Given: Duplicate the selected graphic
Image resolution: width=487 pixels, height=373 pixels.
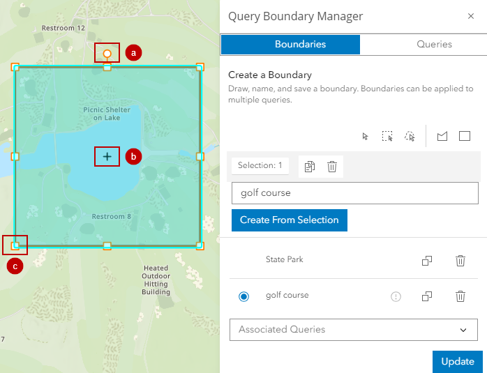Looking at the screenshot, I should click(x=310, y=167).
